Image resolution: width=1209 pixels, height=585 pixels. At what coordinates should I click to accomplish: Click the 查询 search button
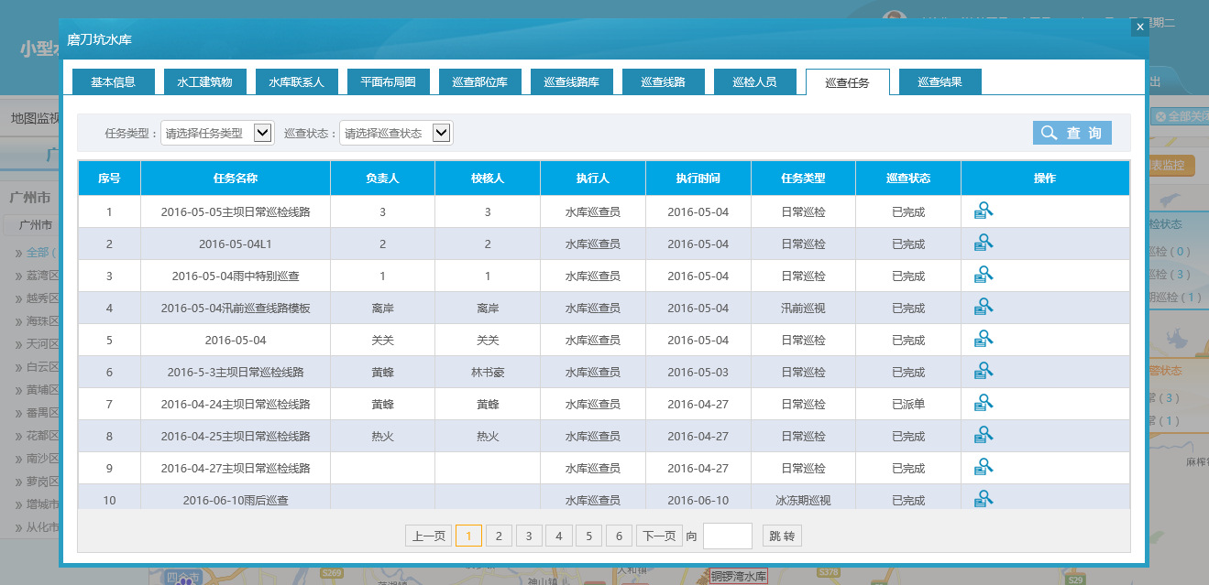tap(1072, 133)
